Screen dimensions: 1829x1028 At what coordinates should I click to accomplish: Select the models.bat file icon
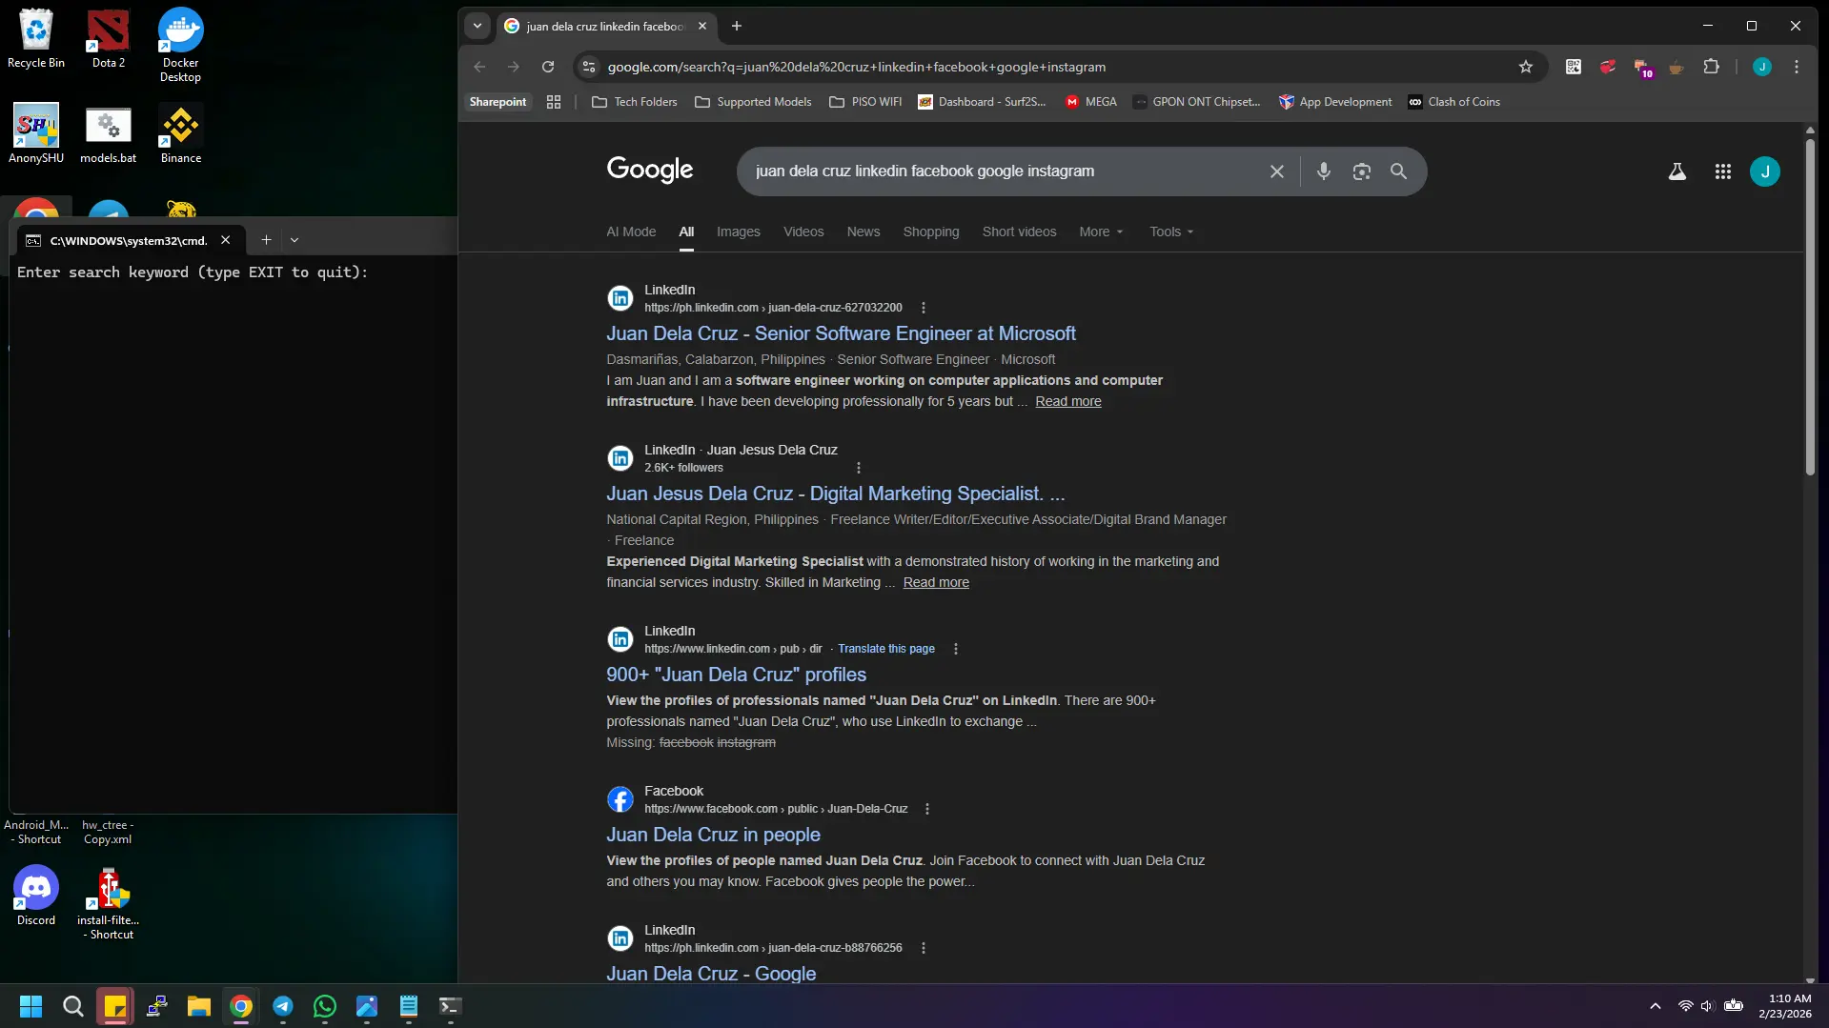pos(109,133)
